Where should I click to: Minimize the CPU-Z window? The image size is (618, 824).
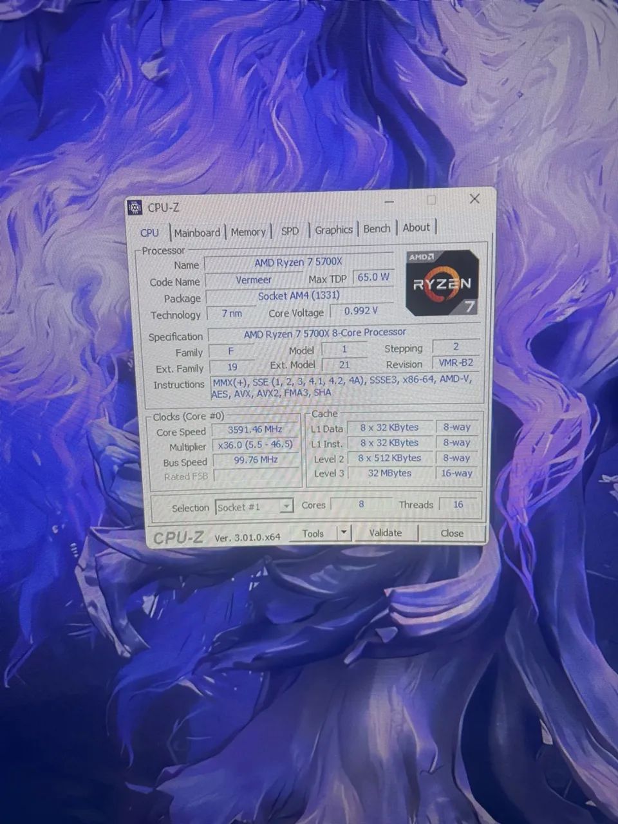(x=389, y=201)
